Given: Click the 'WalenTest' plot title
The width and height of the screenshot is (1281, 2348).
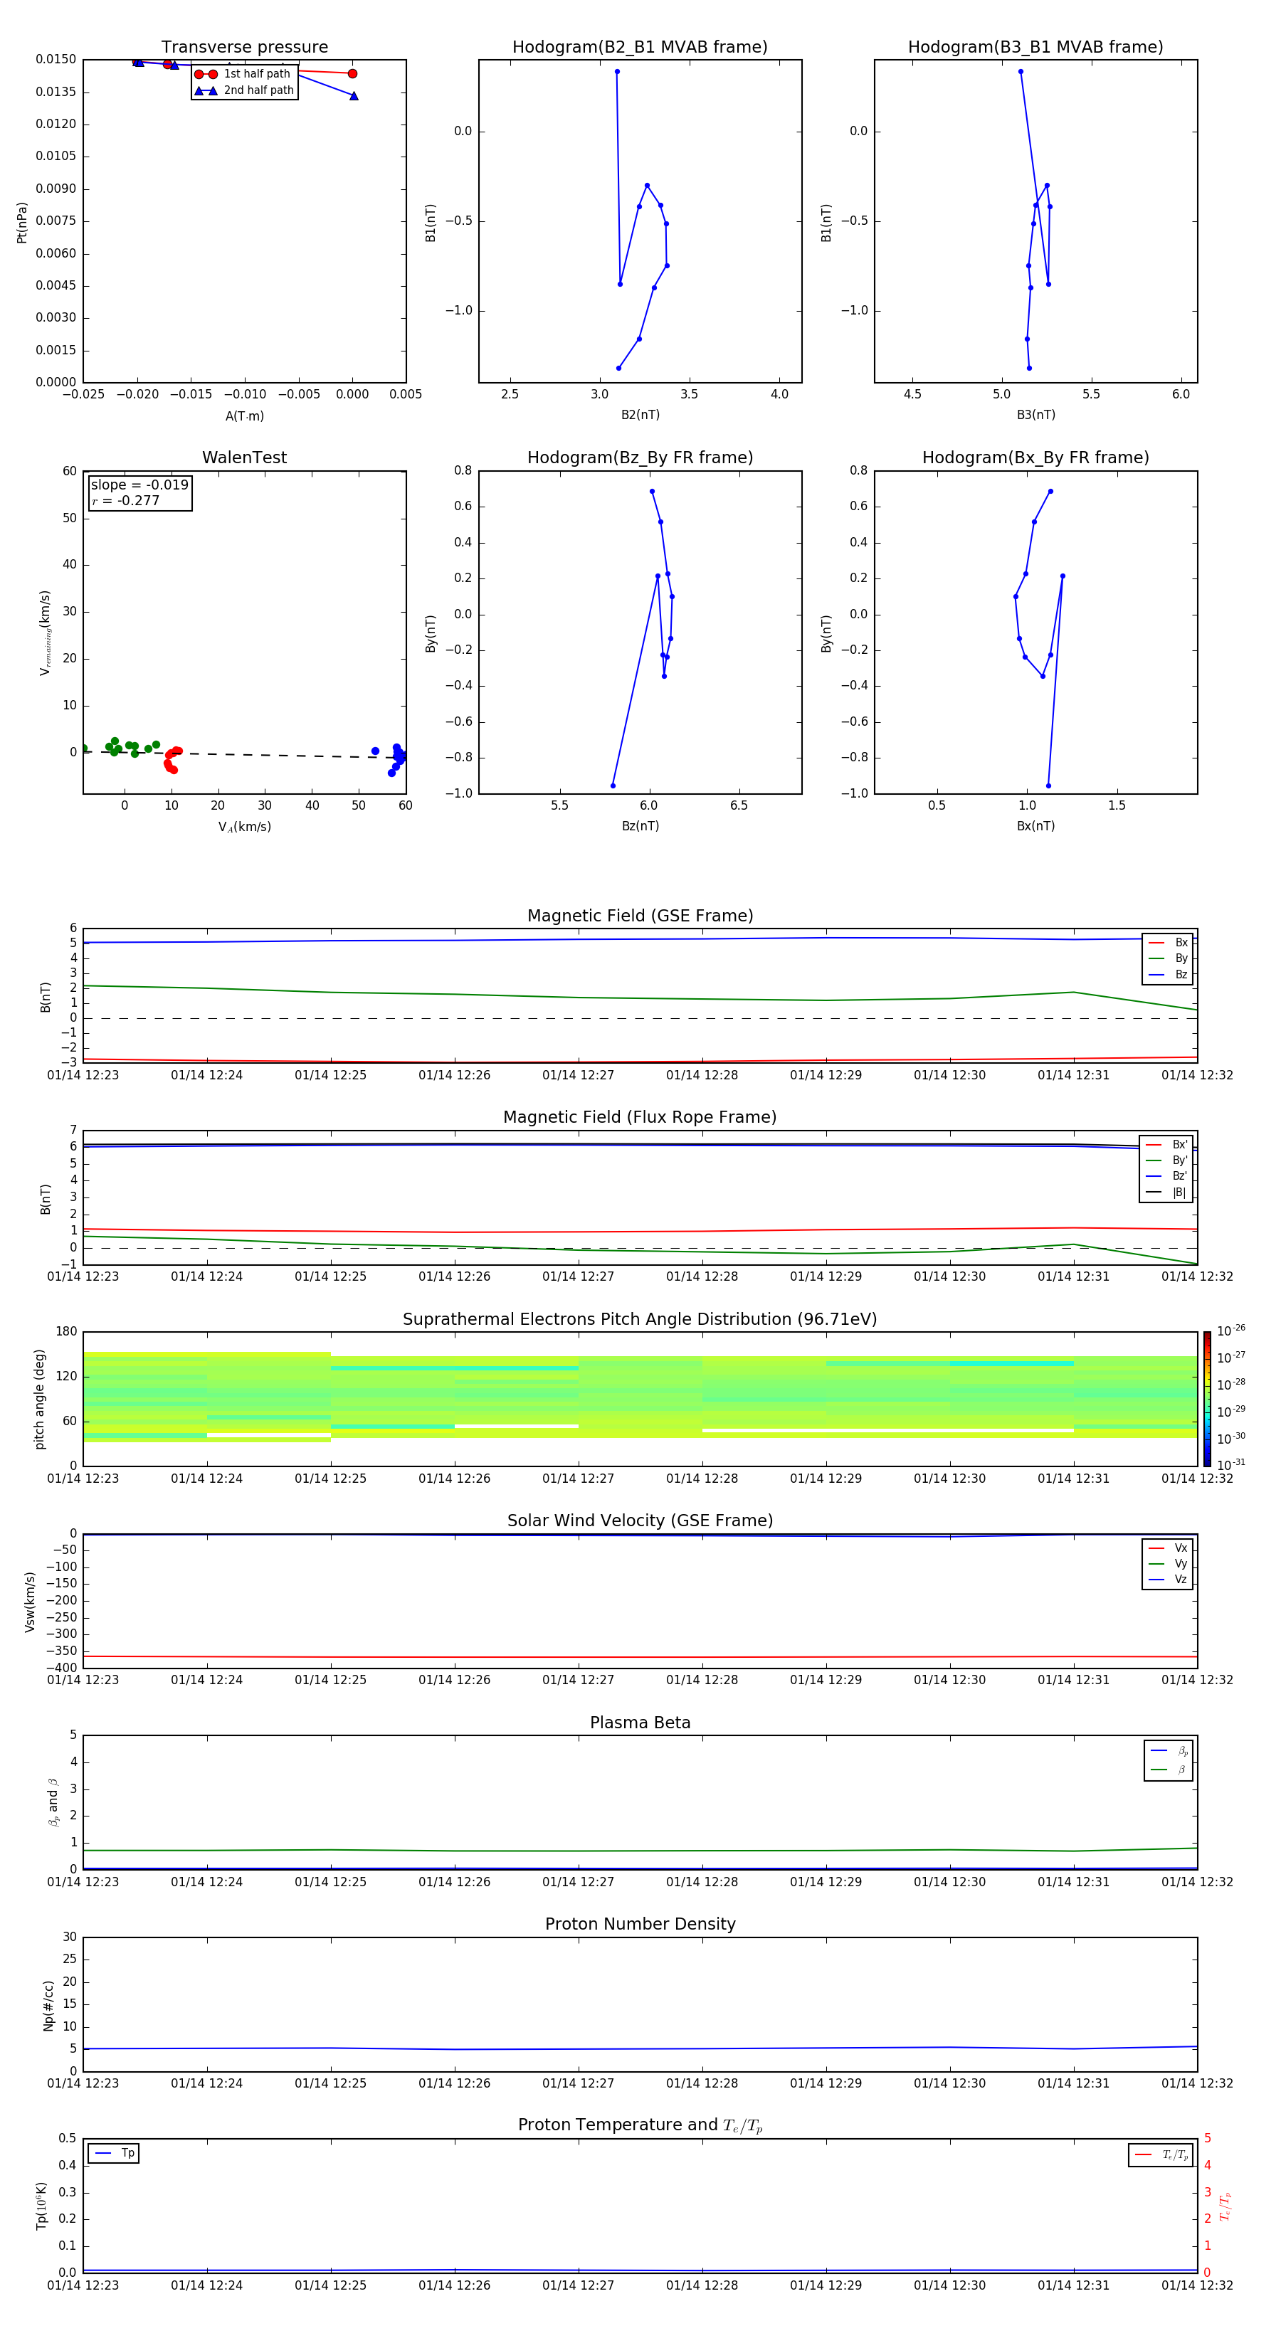Looking at the screenshot, I should pos(244,458).
